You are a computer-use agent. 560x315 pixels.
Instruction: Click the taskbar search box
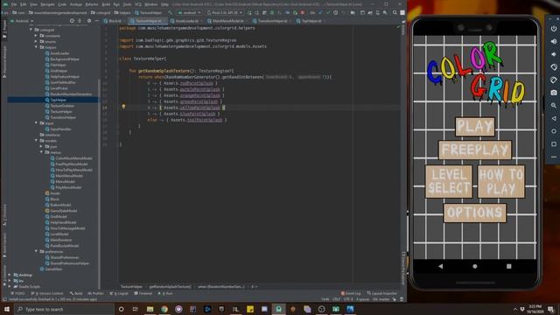click(x=64, y=309)
